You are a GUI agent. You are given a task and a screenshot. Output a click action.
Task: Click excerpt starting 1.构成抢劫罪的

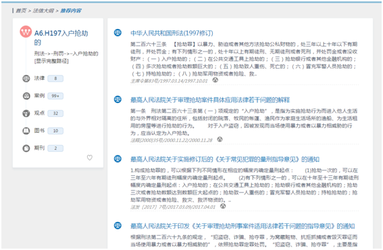pyautogui.click(x=244, y=185)
